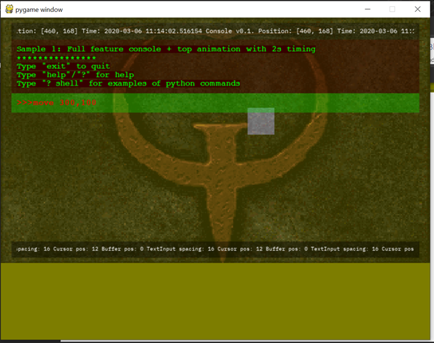Click the pygame snake icon in title bar
Screen dimensions: 434x343
click(9, 9)
